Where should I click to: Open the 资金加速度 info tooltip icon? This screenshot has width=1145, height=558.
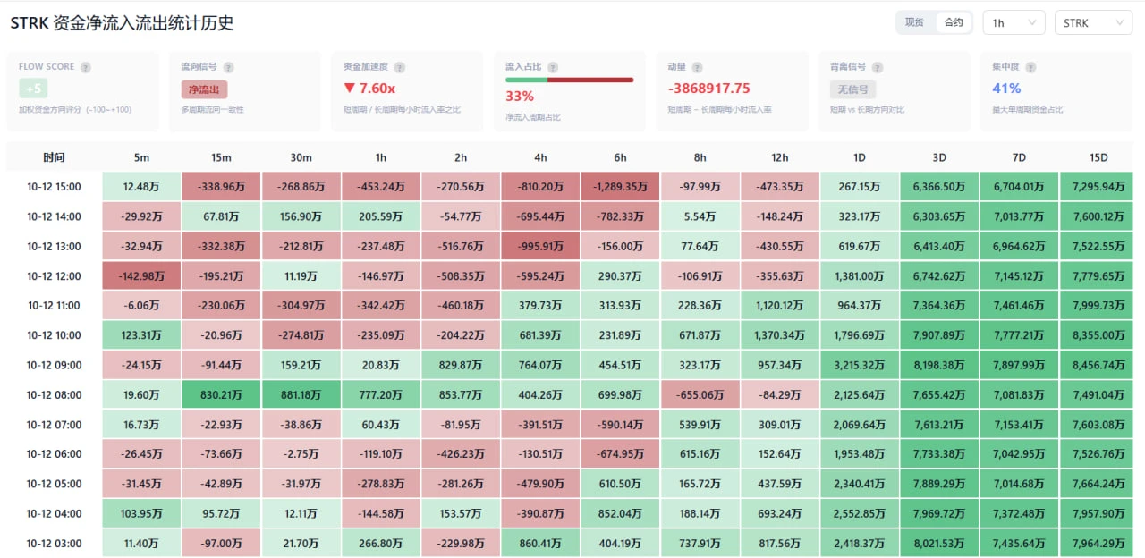point(399,67)
